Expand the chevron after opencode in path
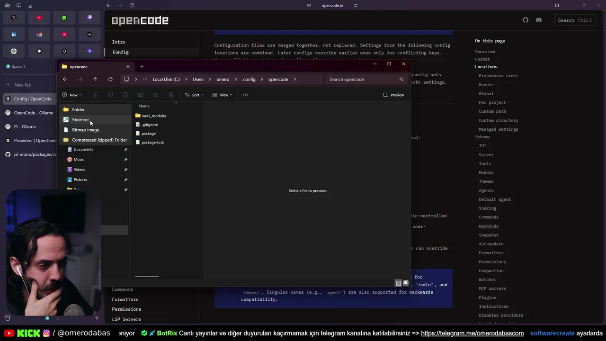The height and width of the screenshot is (341, 606). coord(295,79)
